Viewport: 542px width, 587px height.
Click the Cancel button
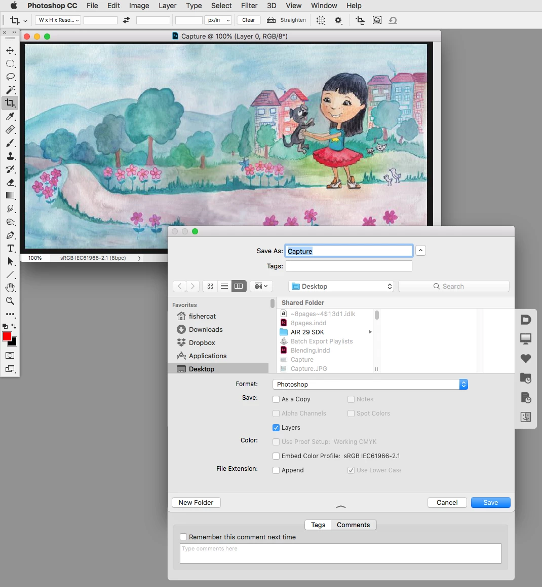click(447, 502)
